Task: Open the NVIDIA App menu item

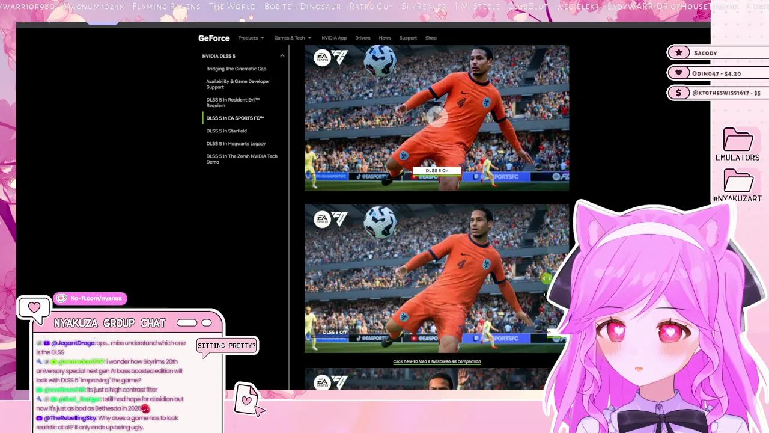Action: [x=334, y=38]
